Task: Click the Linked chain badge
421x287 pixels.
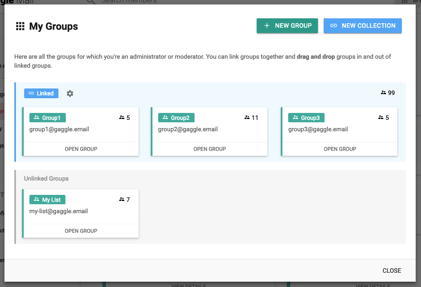Action: click(41, 93)
